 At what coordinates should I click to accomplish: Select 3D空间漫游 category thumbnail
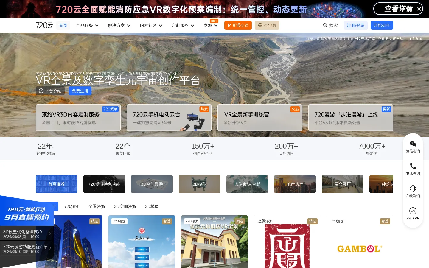[152, 184]
